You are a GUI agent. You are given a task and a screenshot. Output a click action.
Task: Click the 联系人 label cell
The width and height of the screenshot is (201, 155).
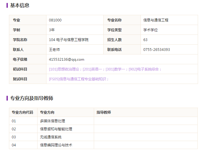(28, 49)
